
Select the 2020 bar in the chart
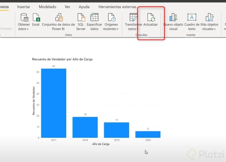148,134
